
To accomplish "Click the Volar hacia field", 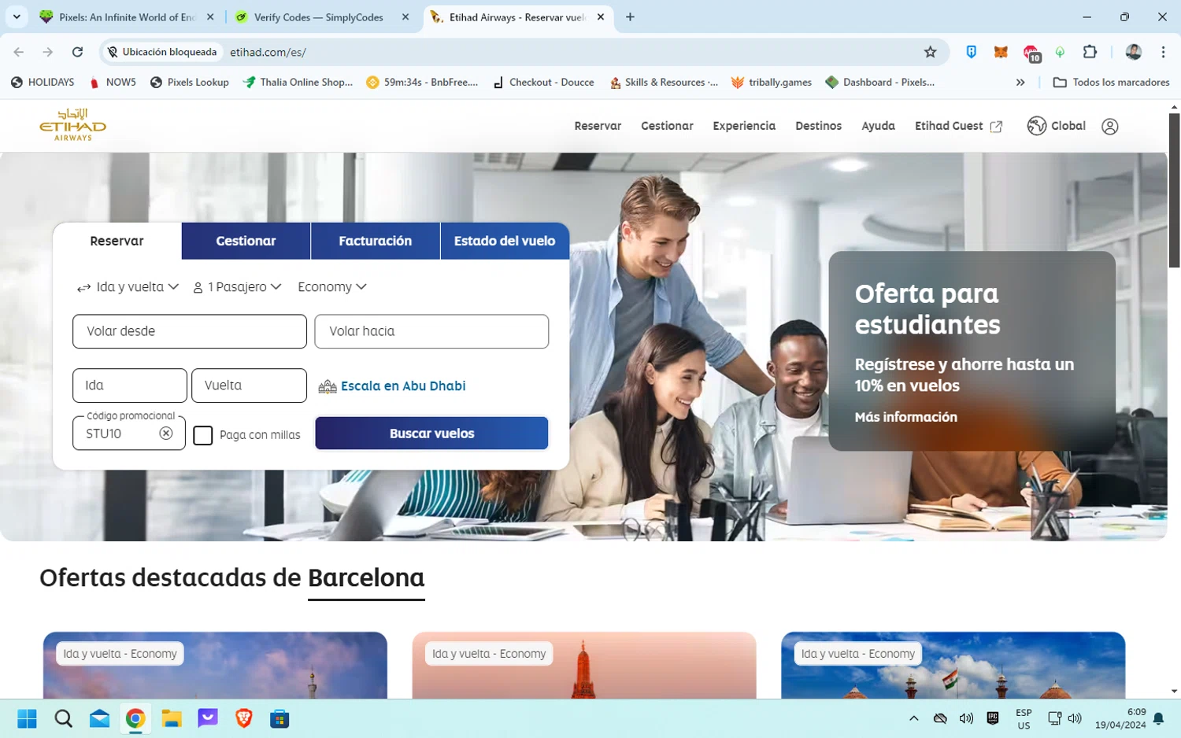I will coord(431,331).
